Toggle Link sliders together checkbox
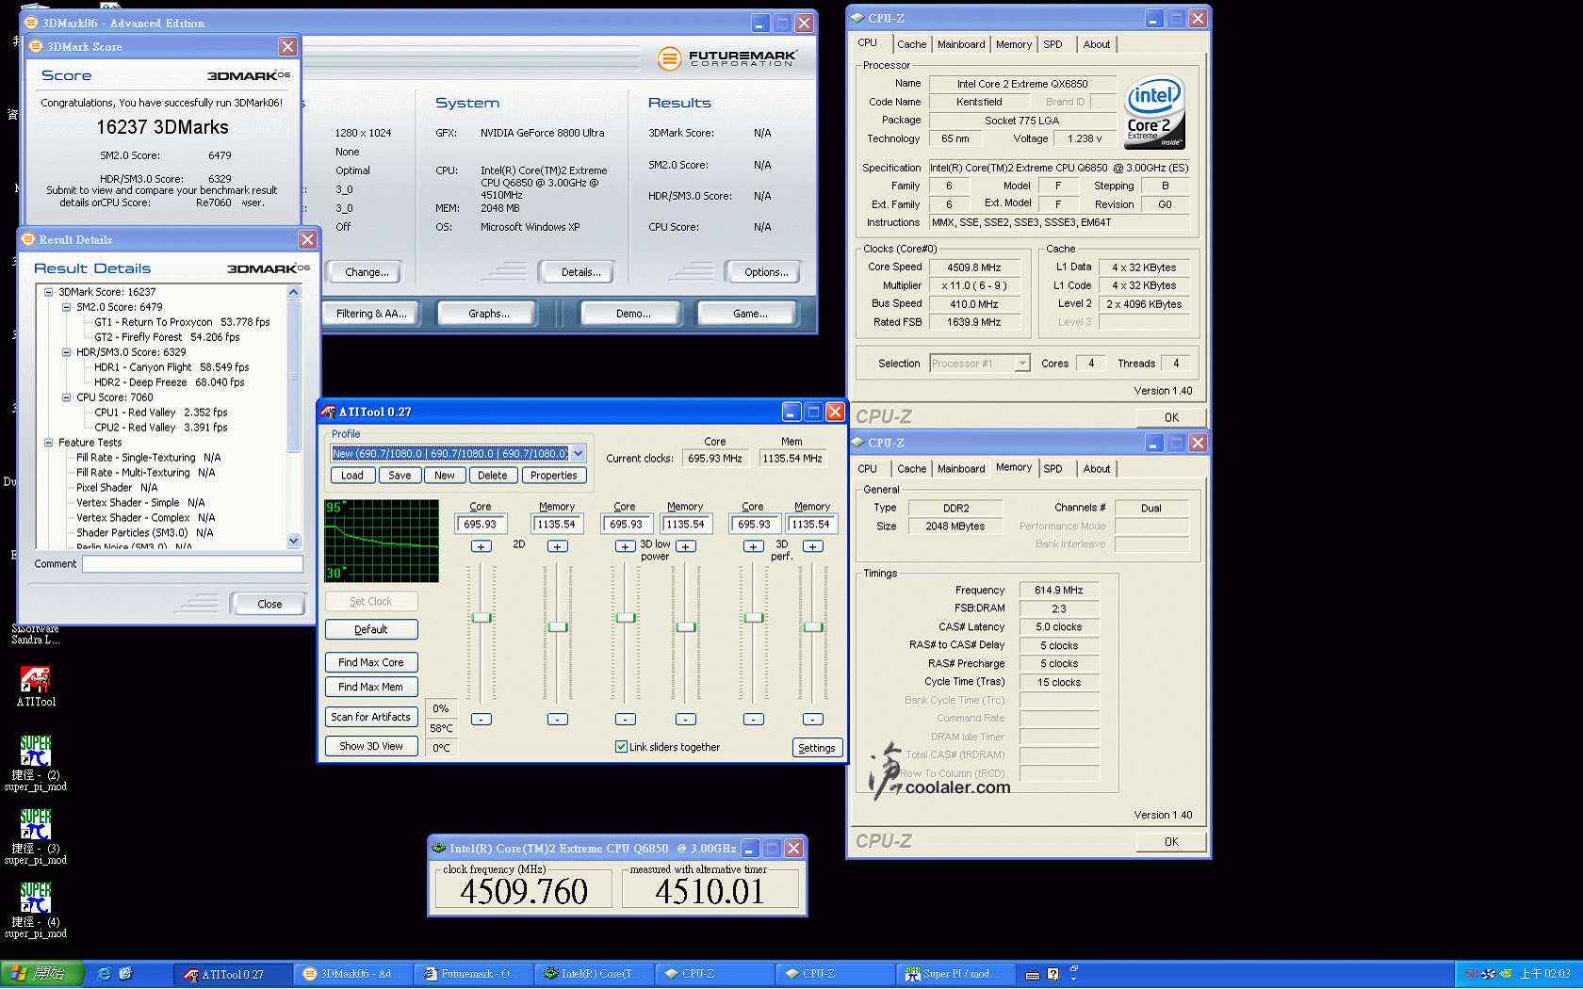 click(x=621, y=747)
